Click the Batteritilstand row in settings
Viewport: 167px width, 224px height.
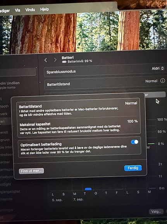tap(105, 84)
